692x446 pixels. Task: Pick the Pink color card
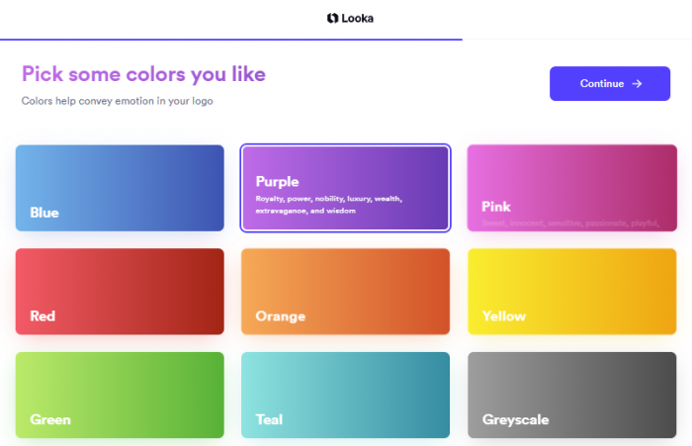pyautogui.click(x=572, y=188)
